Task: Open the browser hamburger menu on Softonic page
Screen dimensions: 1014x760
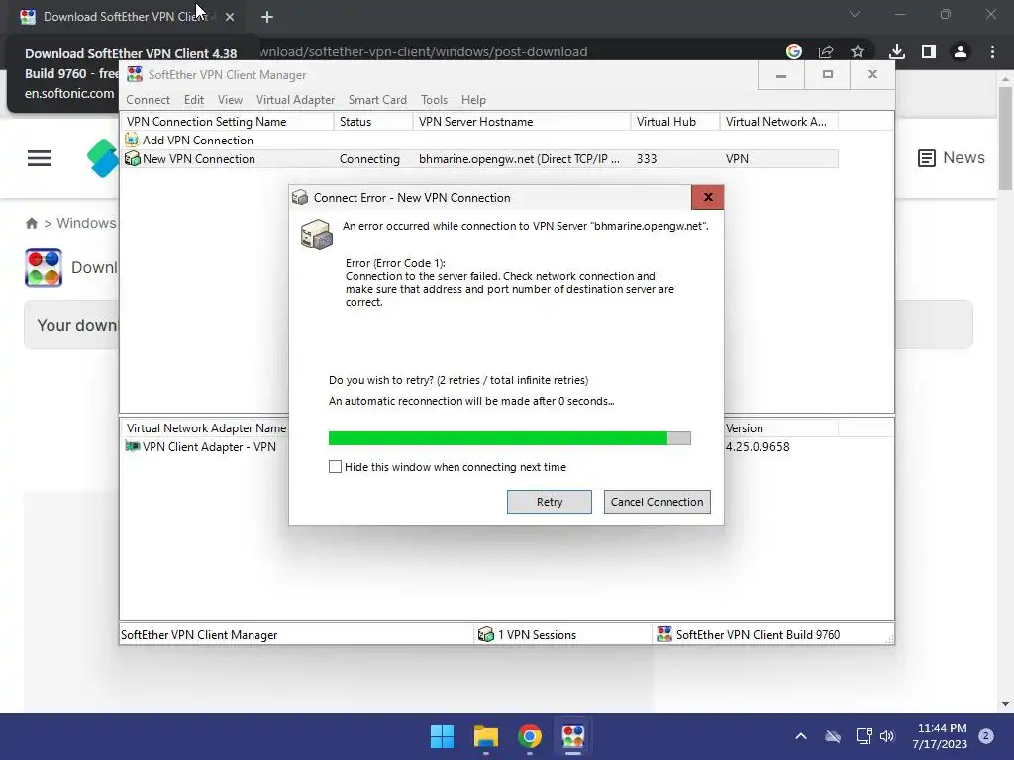Action: [40, 158]
